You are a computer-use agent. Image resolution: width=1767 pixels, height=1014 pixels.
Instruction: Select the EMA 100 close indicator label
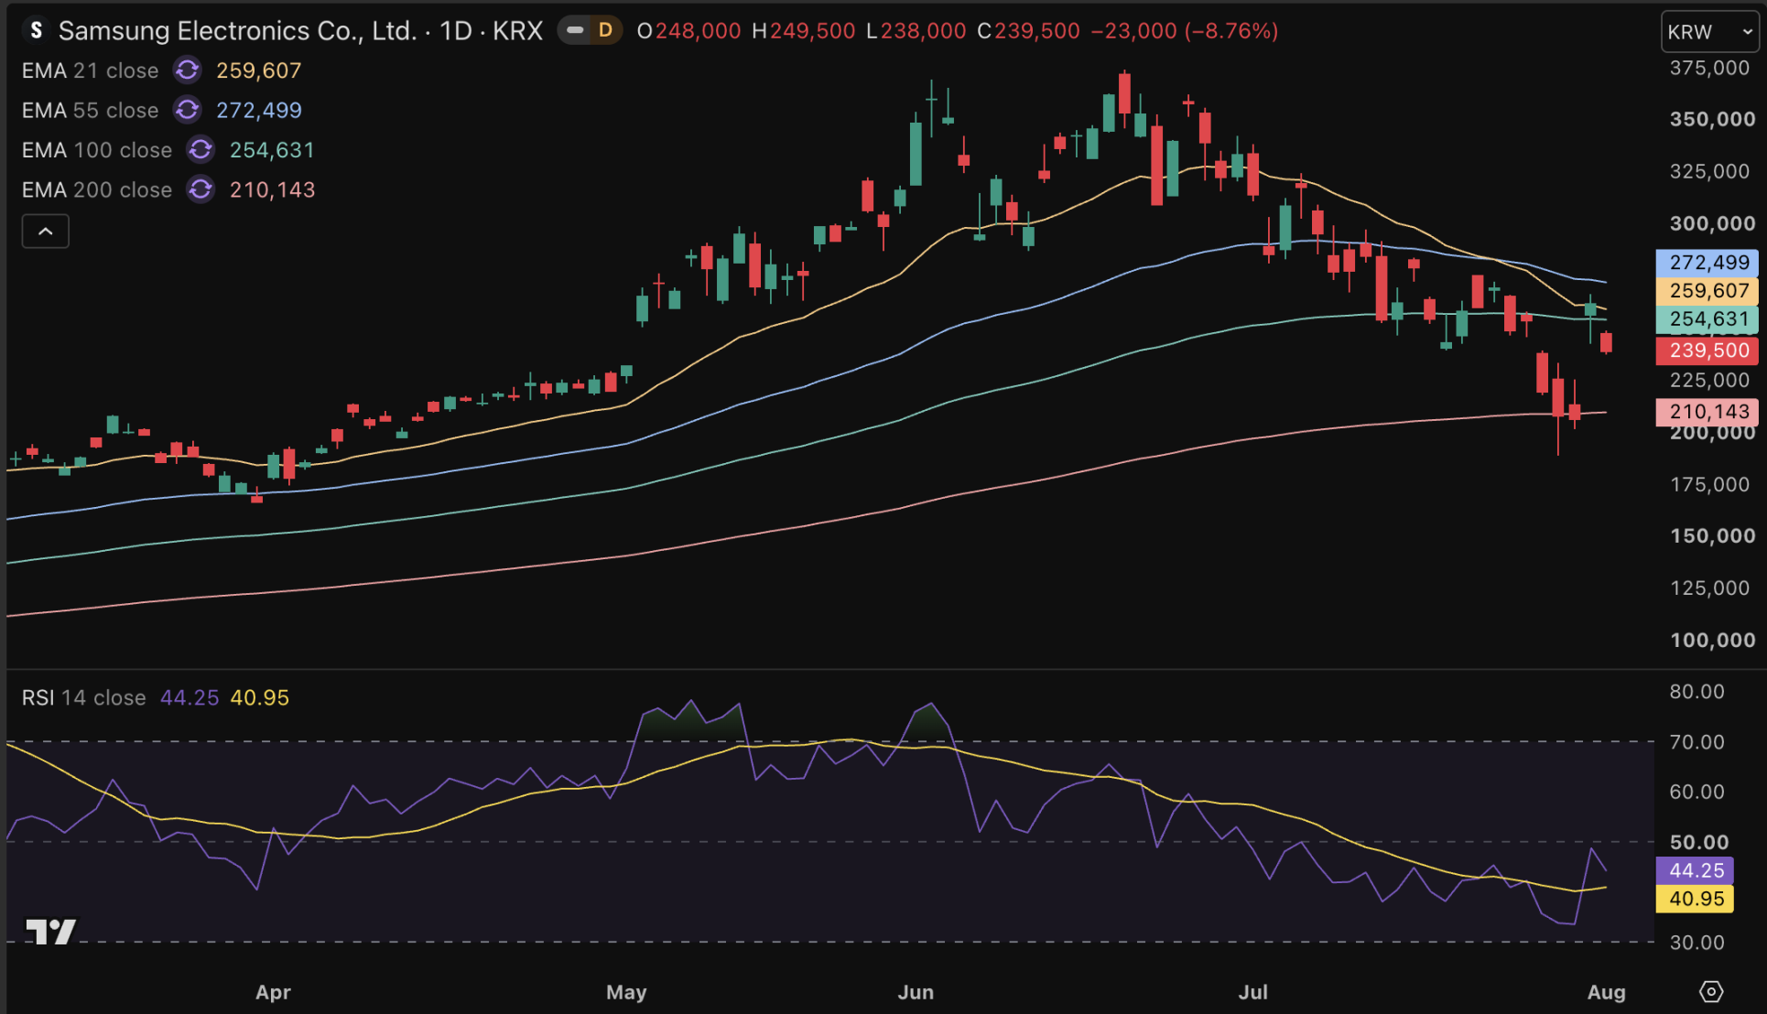(x=97, y=149)
